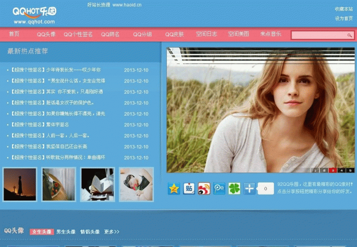
Task: Select the highlighted slide 3 indicator
Action: coord(332,171)
